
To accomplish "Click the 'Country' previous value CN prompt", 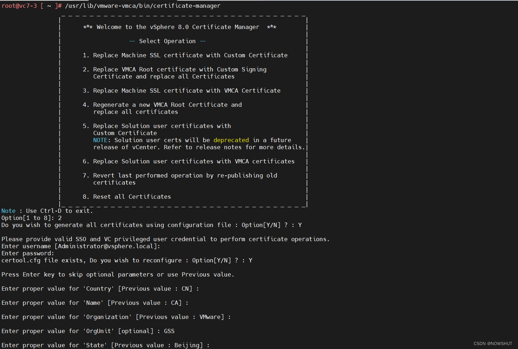I will tap(100, 289).
